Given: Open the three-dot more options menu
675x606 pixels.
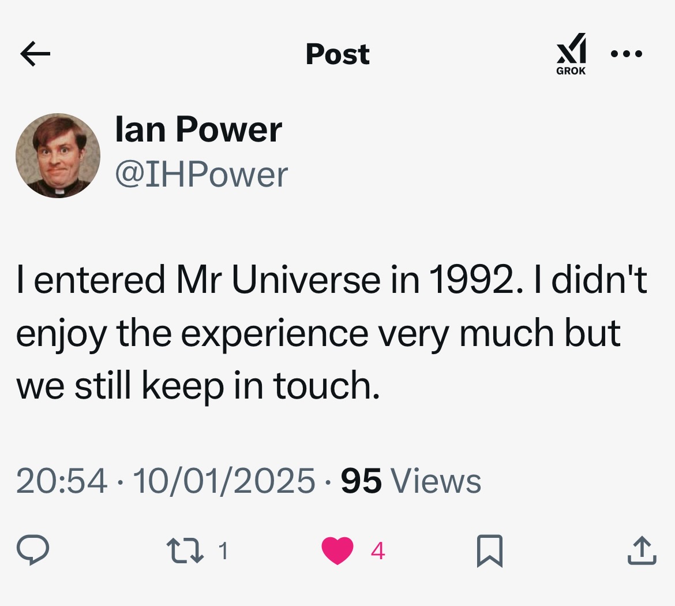Looking at the screenshot, I should [x=627, y=54].
